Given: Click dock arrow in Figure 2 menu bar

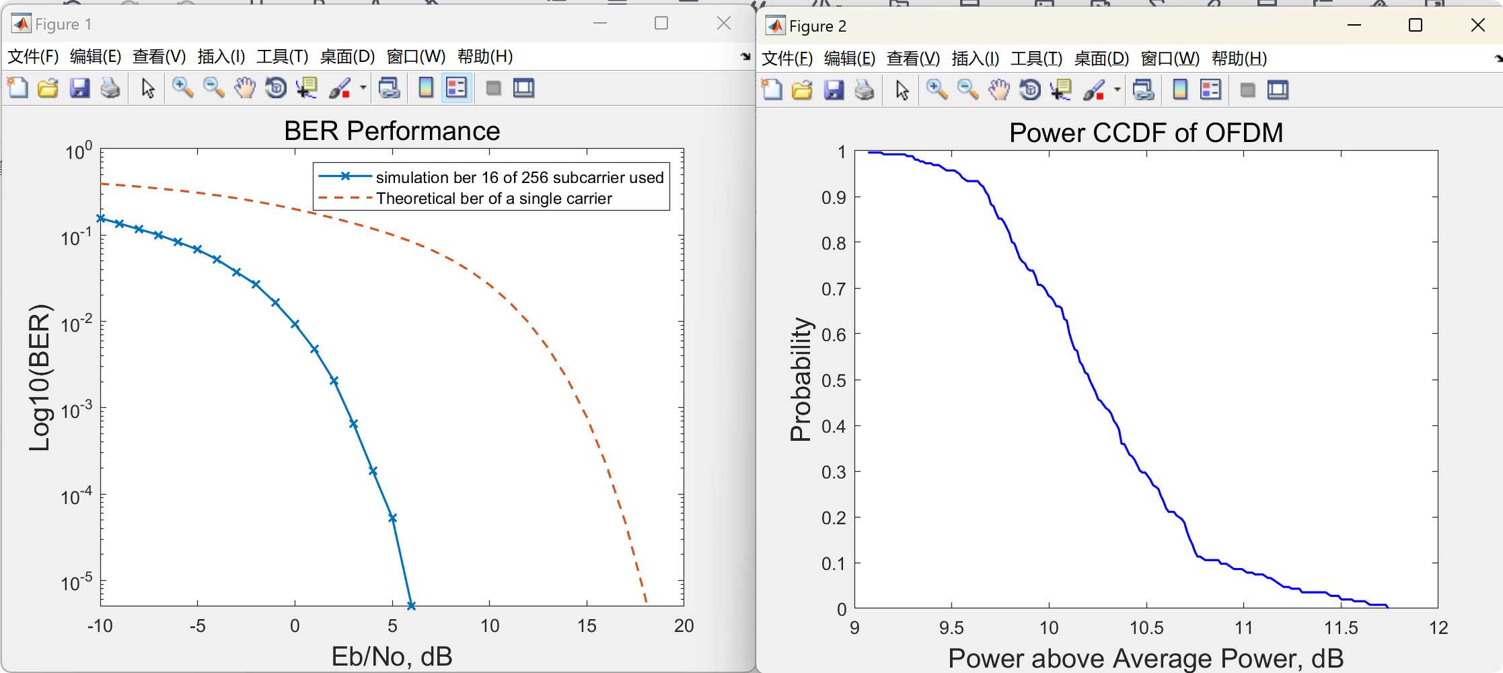Looking at the screenshot, I should click(x=1498, y=59).
